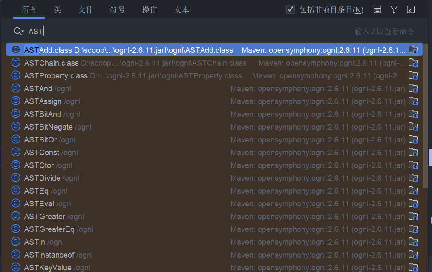The width and height of the screenshot is (432, 272).
Task: Click class icon beside ASTGreater
Action: (x=16, y=216)
